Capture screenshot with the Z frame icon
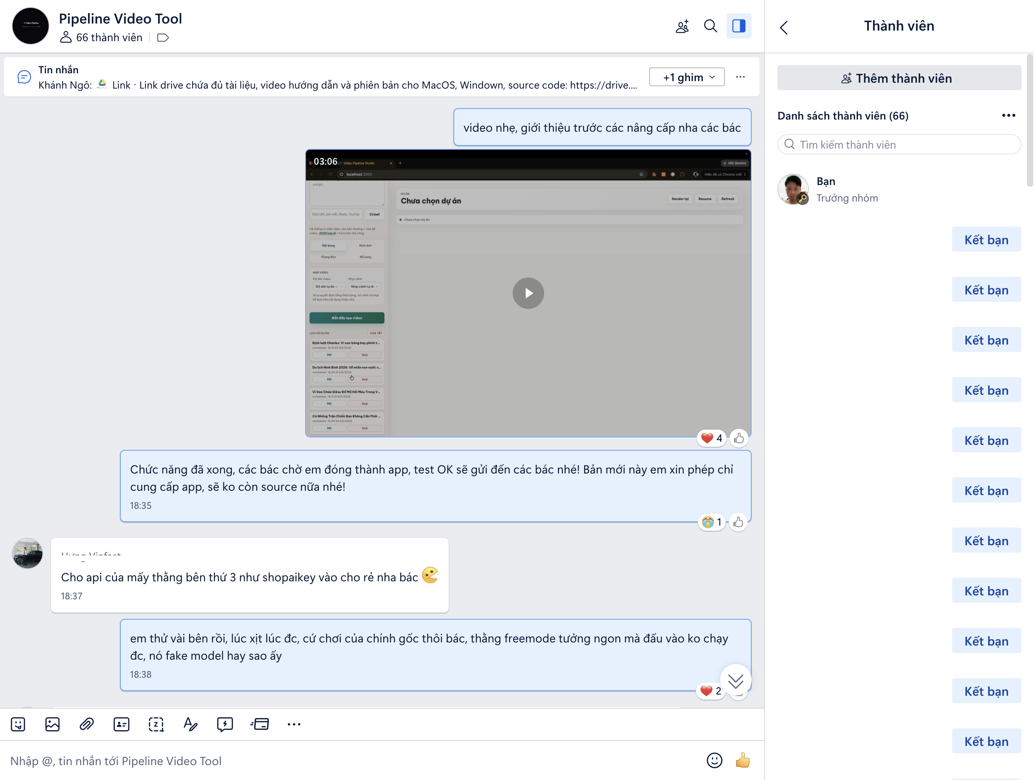This screenshot has width=1034, height=780. pyautogui.click(x=156, y=724)
